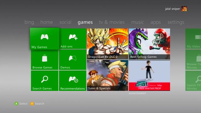Click the Search Games magnifier icon

pyautogui.click(x=45, y=79)
